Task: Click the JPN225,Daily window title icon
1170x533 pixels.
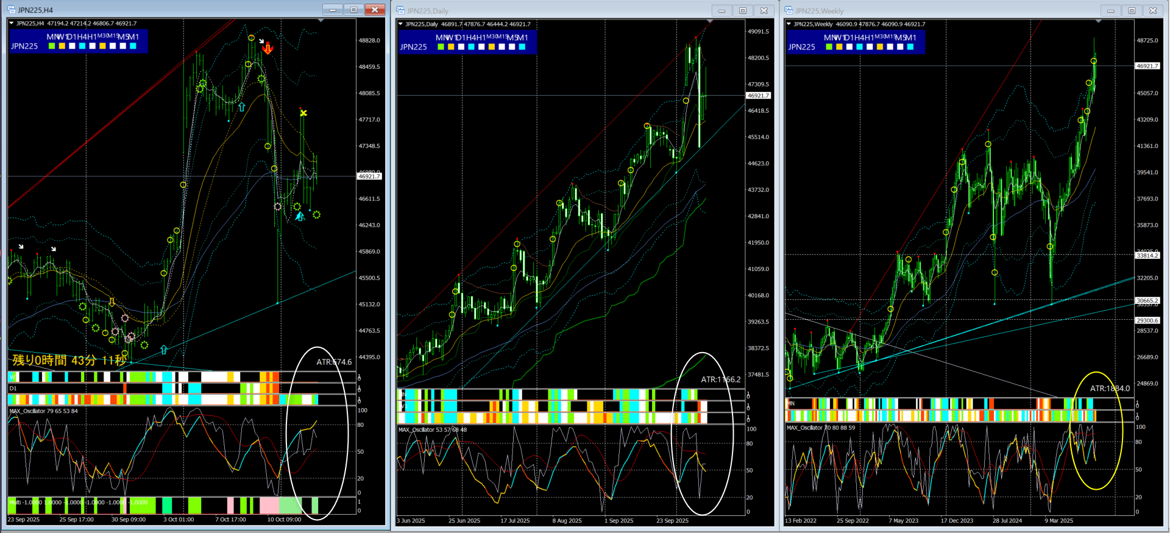Action: click(x=400, y=10)
